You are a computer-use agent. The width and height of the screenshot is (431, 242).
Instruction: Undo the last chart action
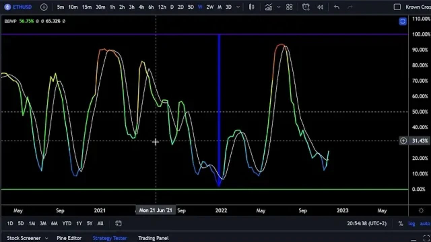336,7
